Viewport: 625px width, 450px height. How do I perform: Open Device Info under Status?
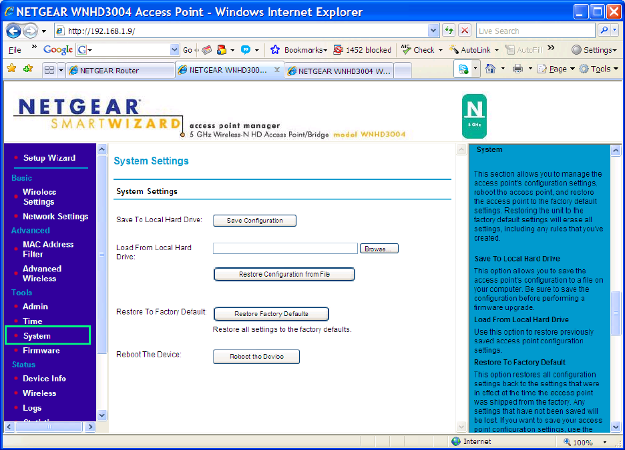click(x=44, y=379)
